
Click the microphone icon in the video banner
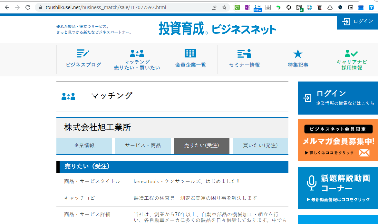[312, 183]
